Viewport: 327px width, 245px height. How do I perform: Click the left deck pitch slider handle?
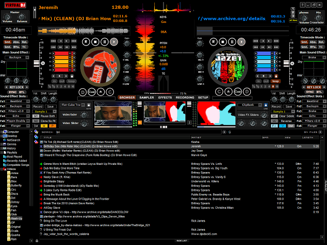point(36,63)
